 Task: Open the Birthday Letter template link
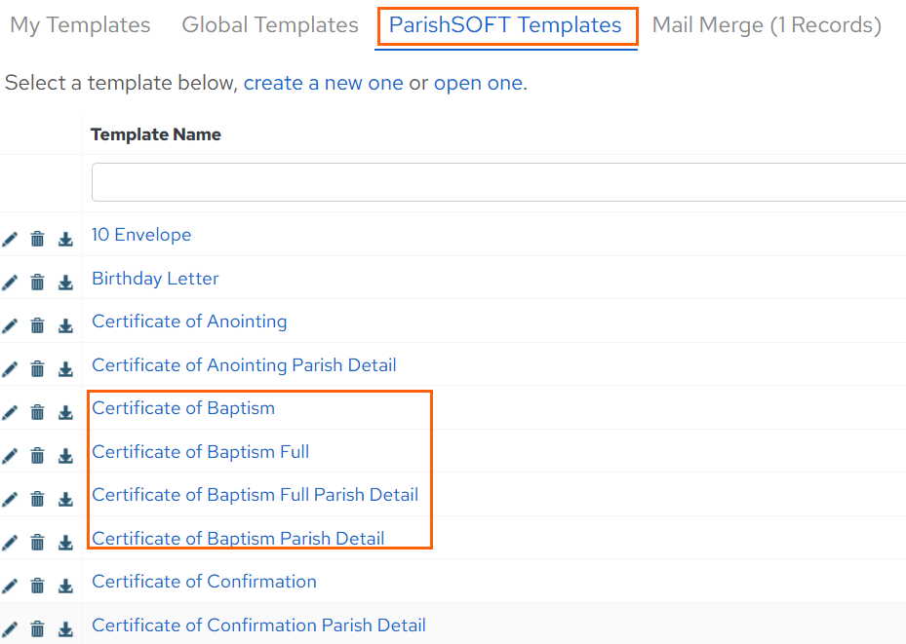click(155, 279)
